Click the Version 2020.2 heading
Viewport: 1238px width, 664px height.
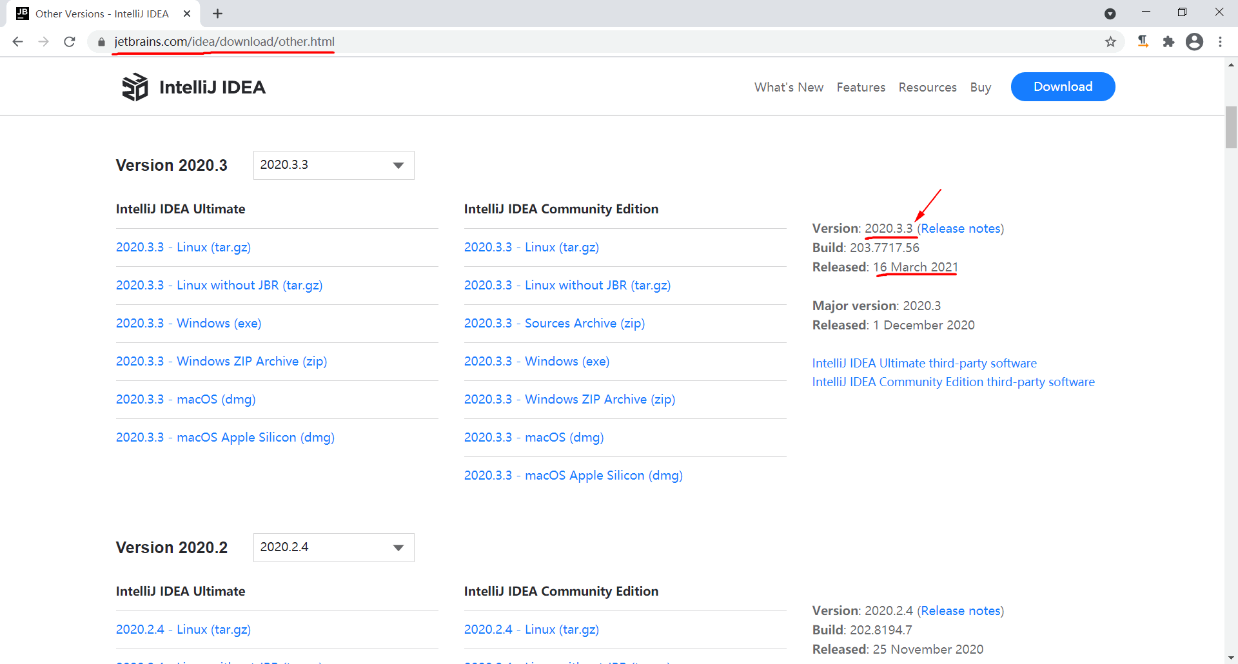172,548
